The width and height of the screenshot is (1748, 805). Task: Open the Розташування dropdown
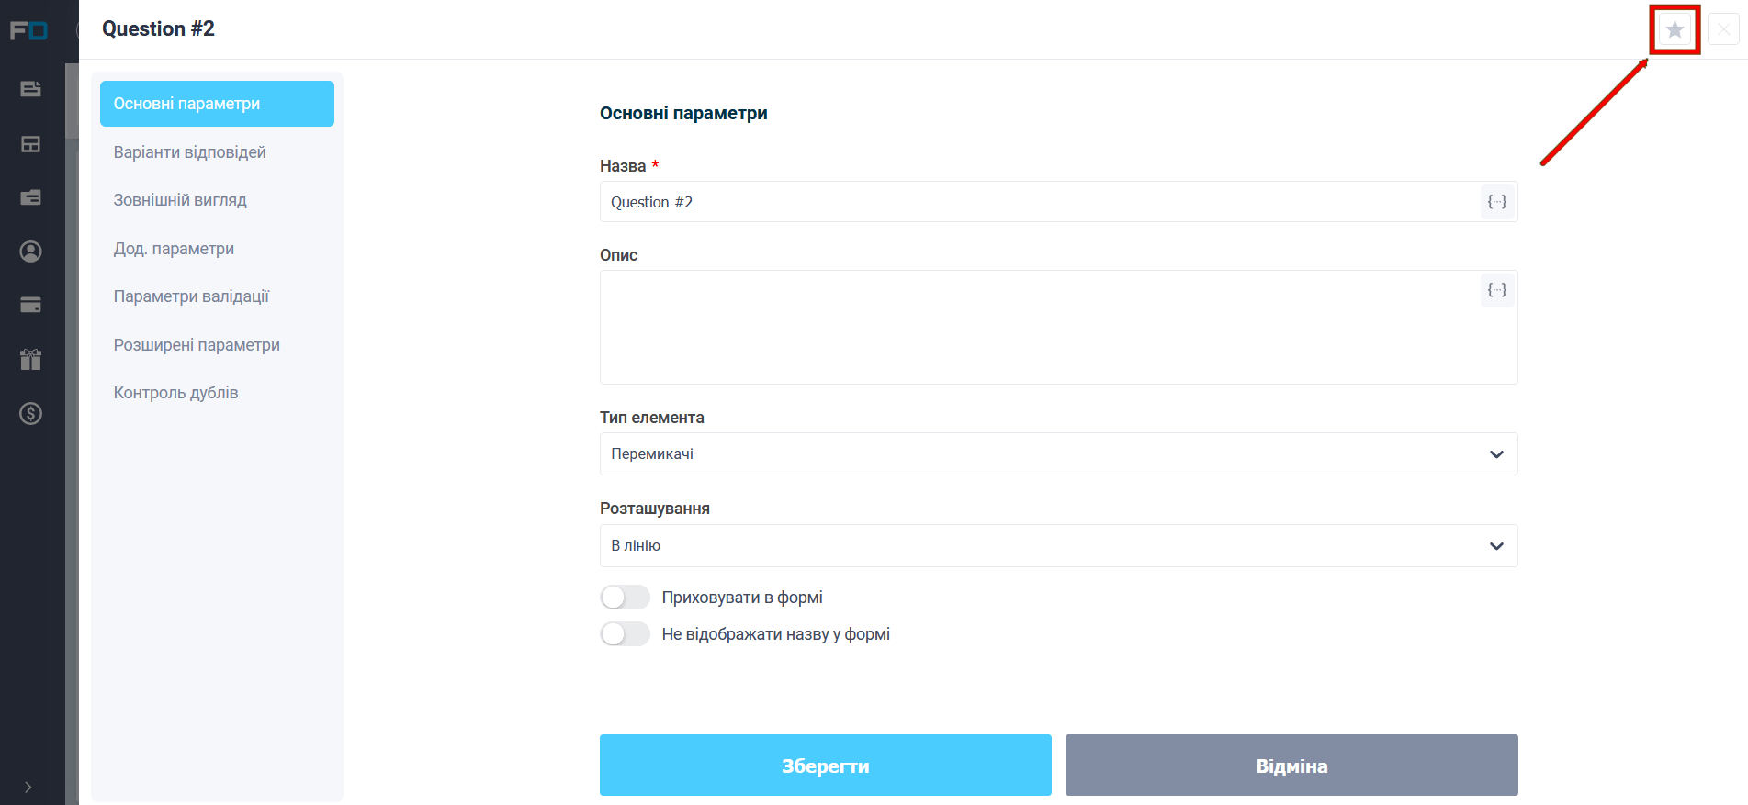point(1058,546)
